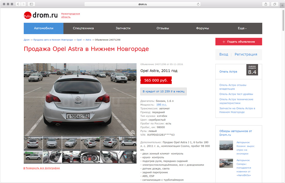Show all tabs overview button
285x183 pixels.
coord(275,4)
